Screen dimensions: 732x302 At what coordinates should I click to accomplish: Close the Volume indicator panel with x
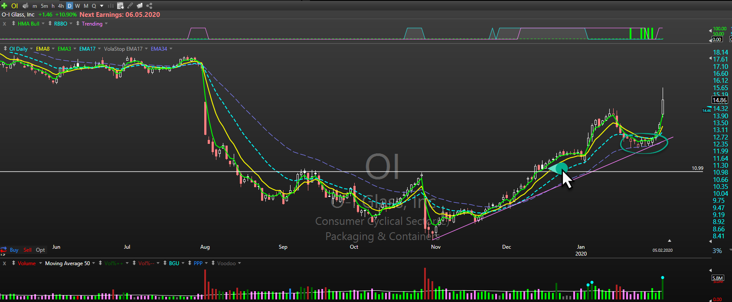4,263
